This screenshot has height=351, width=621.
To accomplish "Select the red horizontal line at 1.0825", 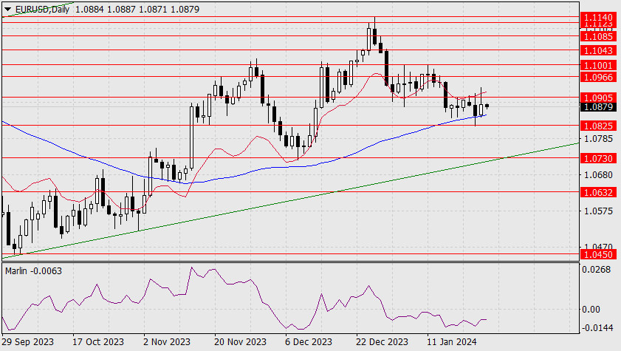I will 290,126.
